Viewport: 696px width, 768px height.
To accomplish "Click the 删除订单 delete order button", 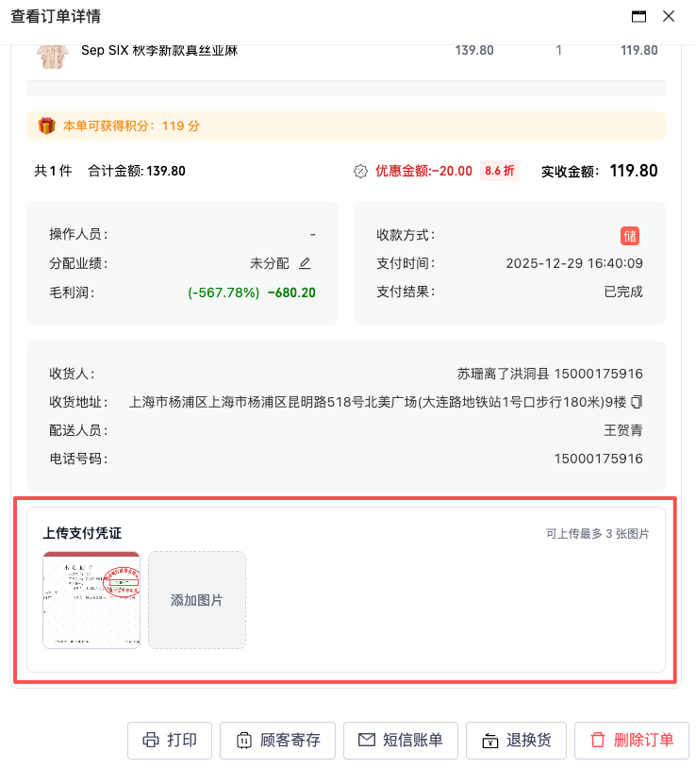I will (632, 741).
